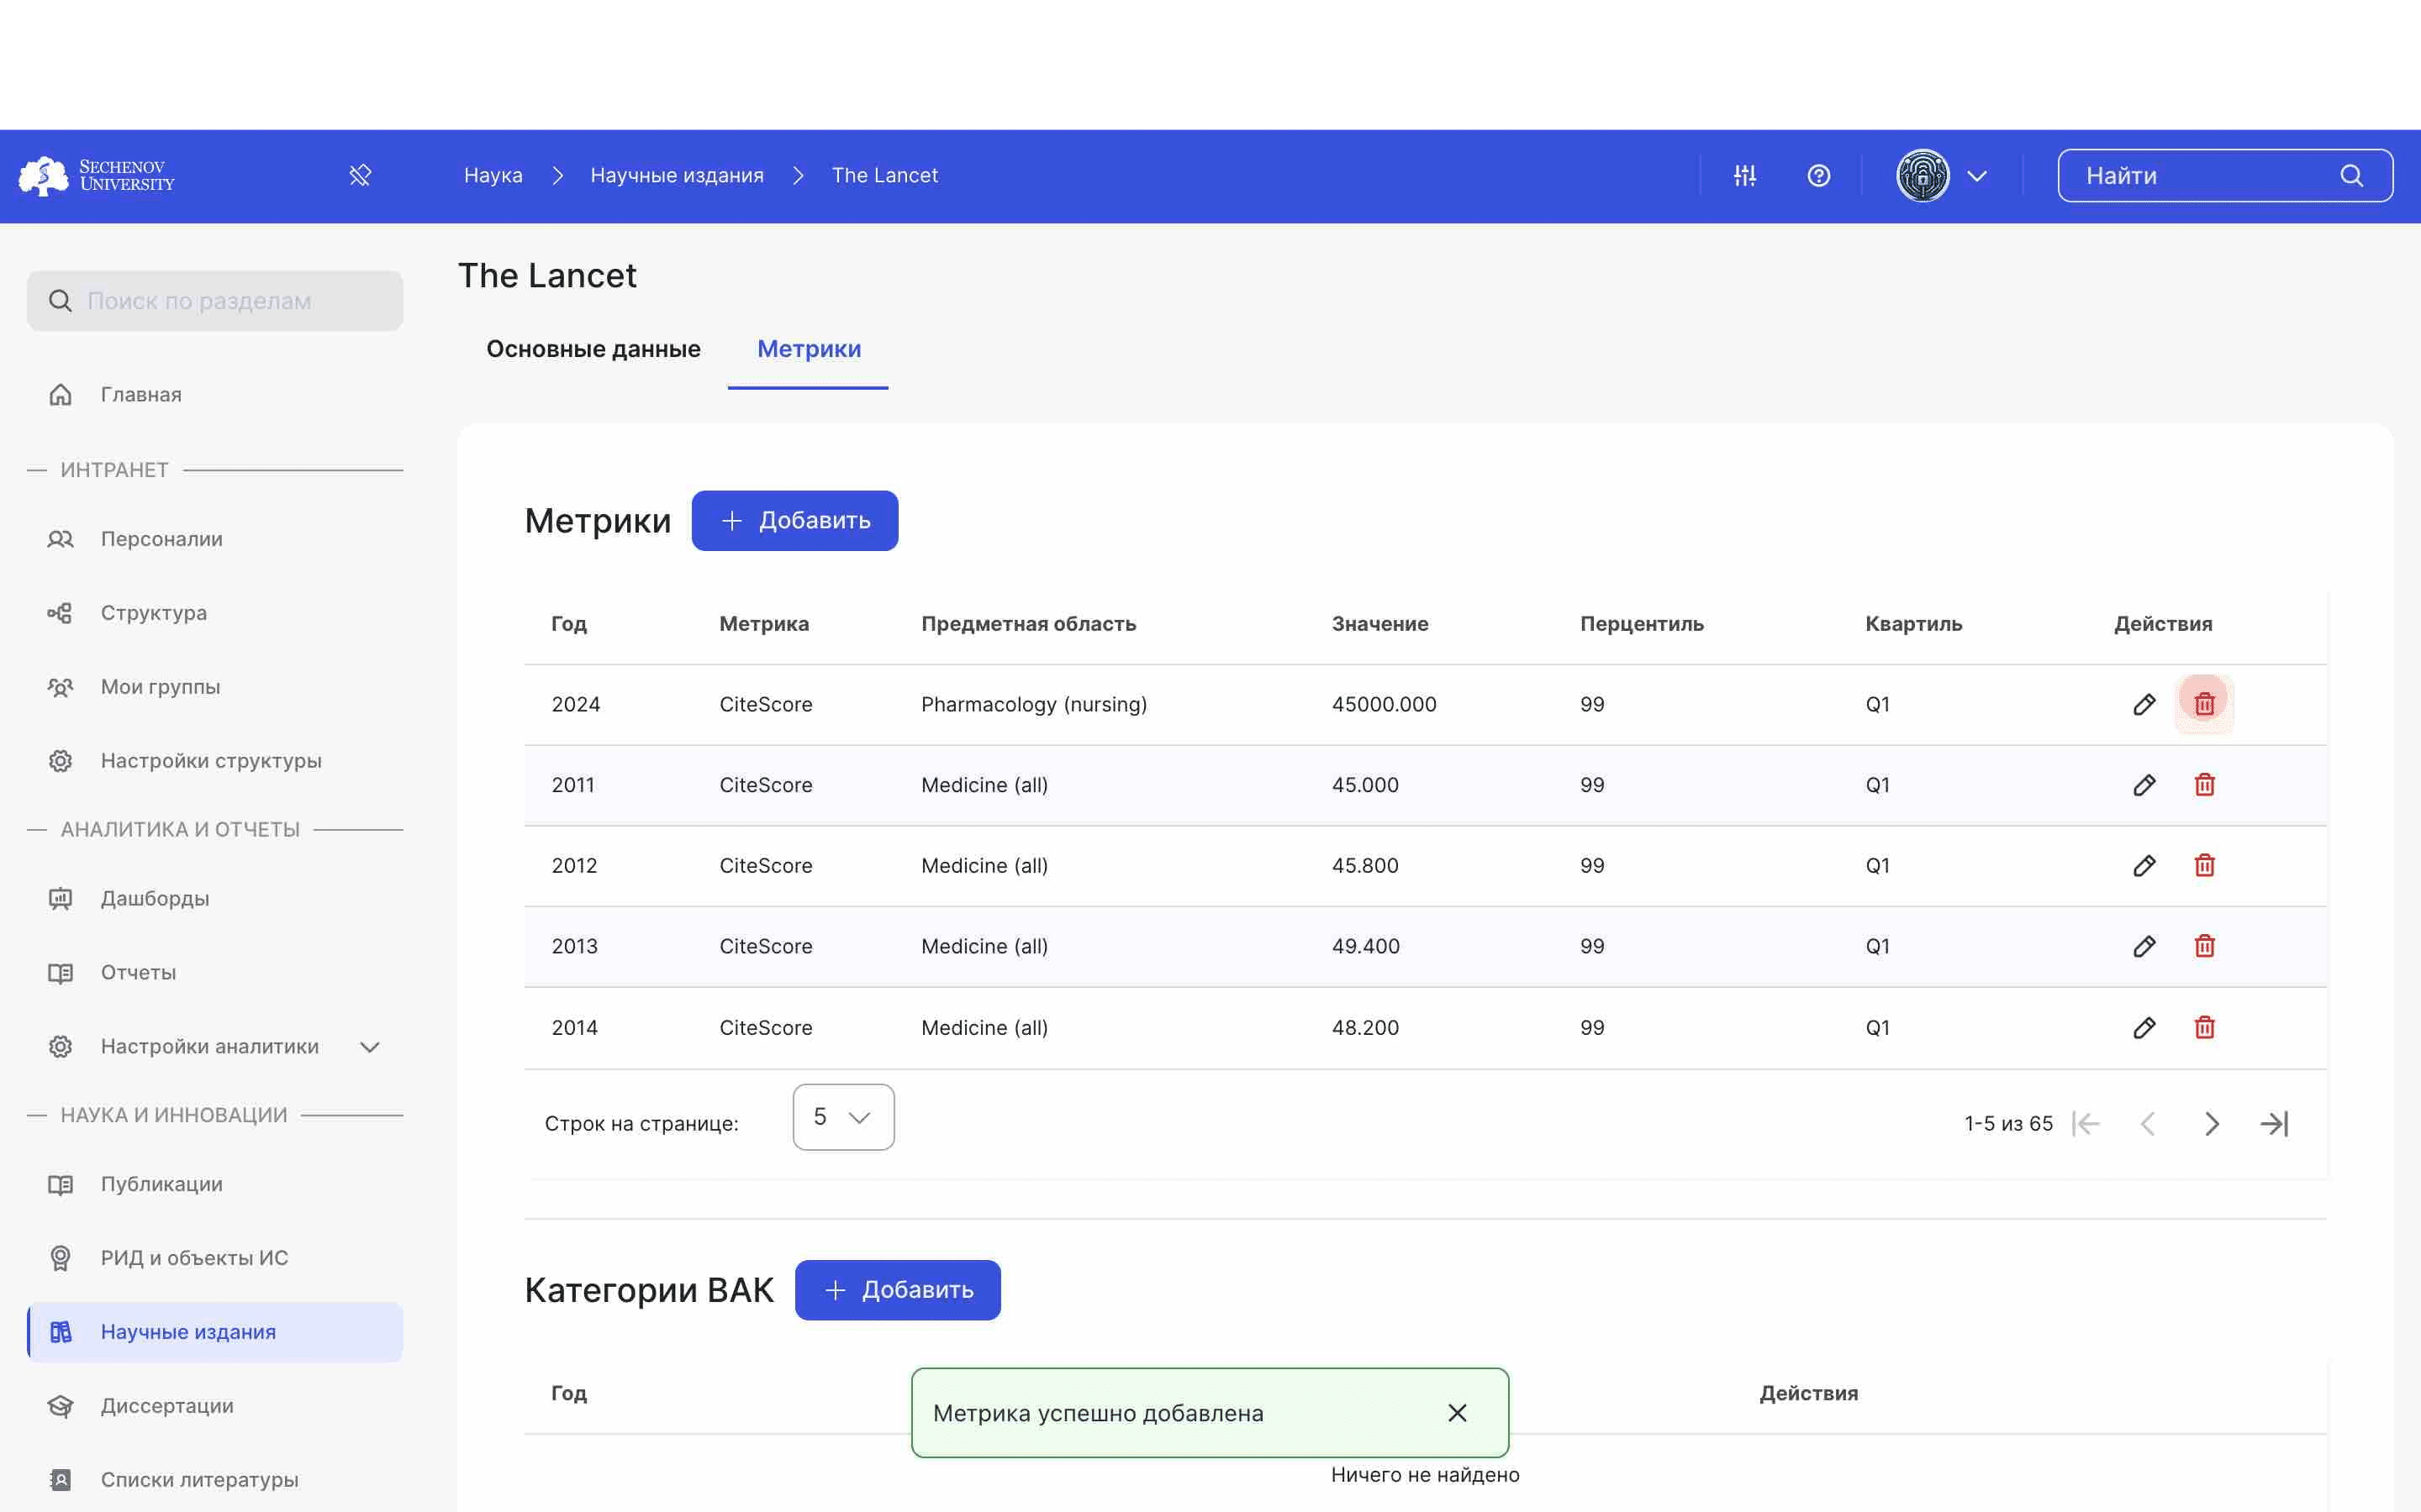Viewport: 2421px width, 1512px height.
Task: Click the Предметная область column header
Action: click(x=1028, y=624)
